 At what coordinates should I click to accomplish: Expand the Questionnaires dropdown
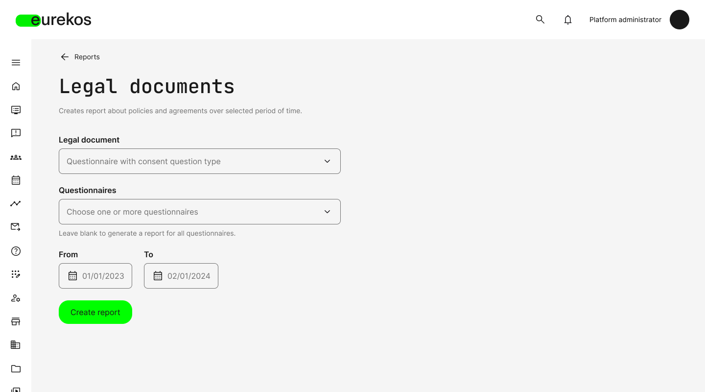pyautogui.click(x=200, y=212)
